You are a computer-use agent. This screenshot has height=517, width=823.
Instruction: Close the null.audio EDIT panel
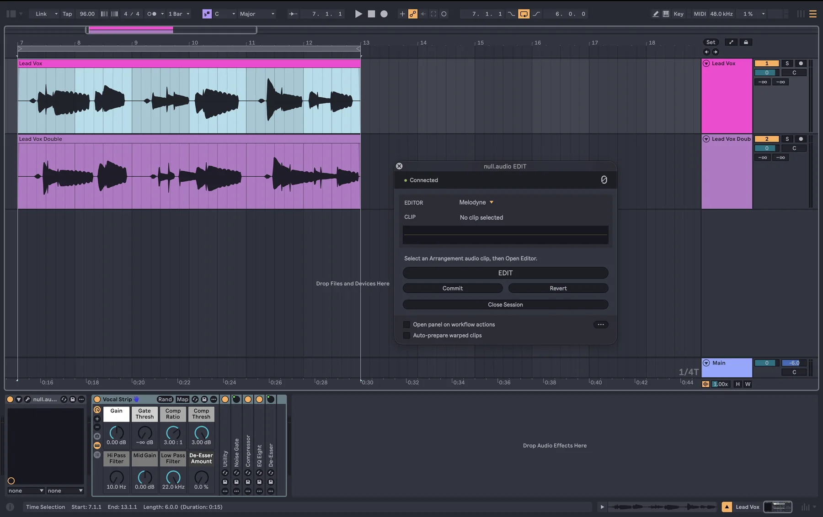tap(399, 166)
